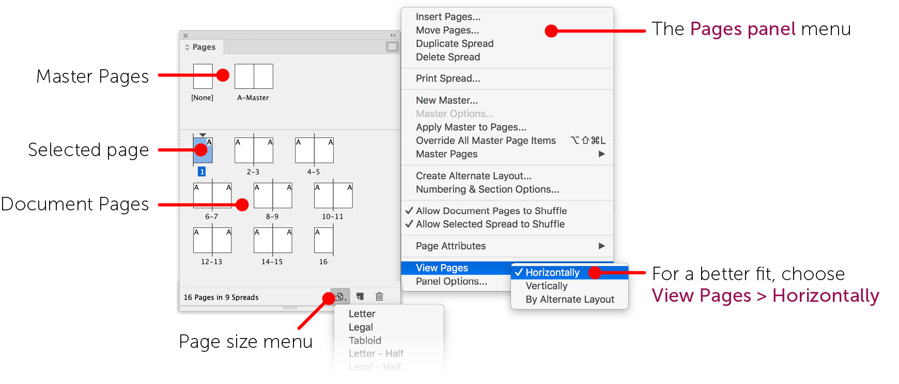
Task: Toggle Allow Selected Spread to Shuffle
Action: (507, 224)
